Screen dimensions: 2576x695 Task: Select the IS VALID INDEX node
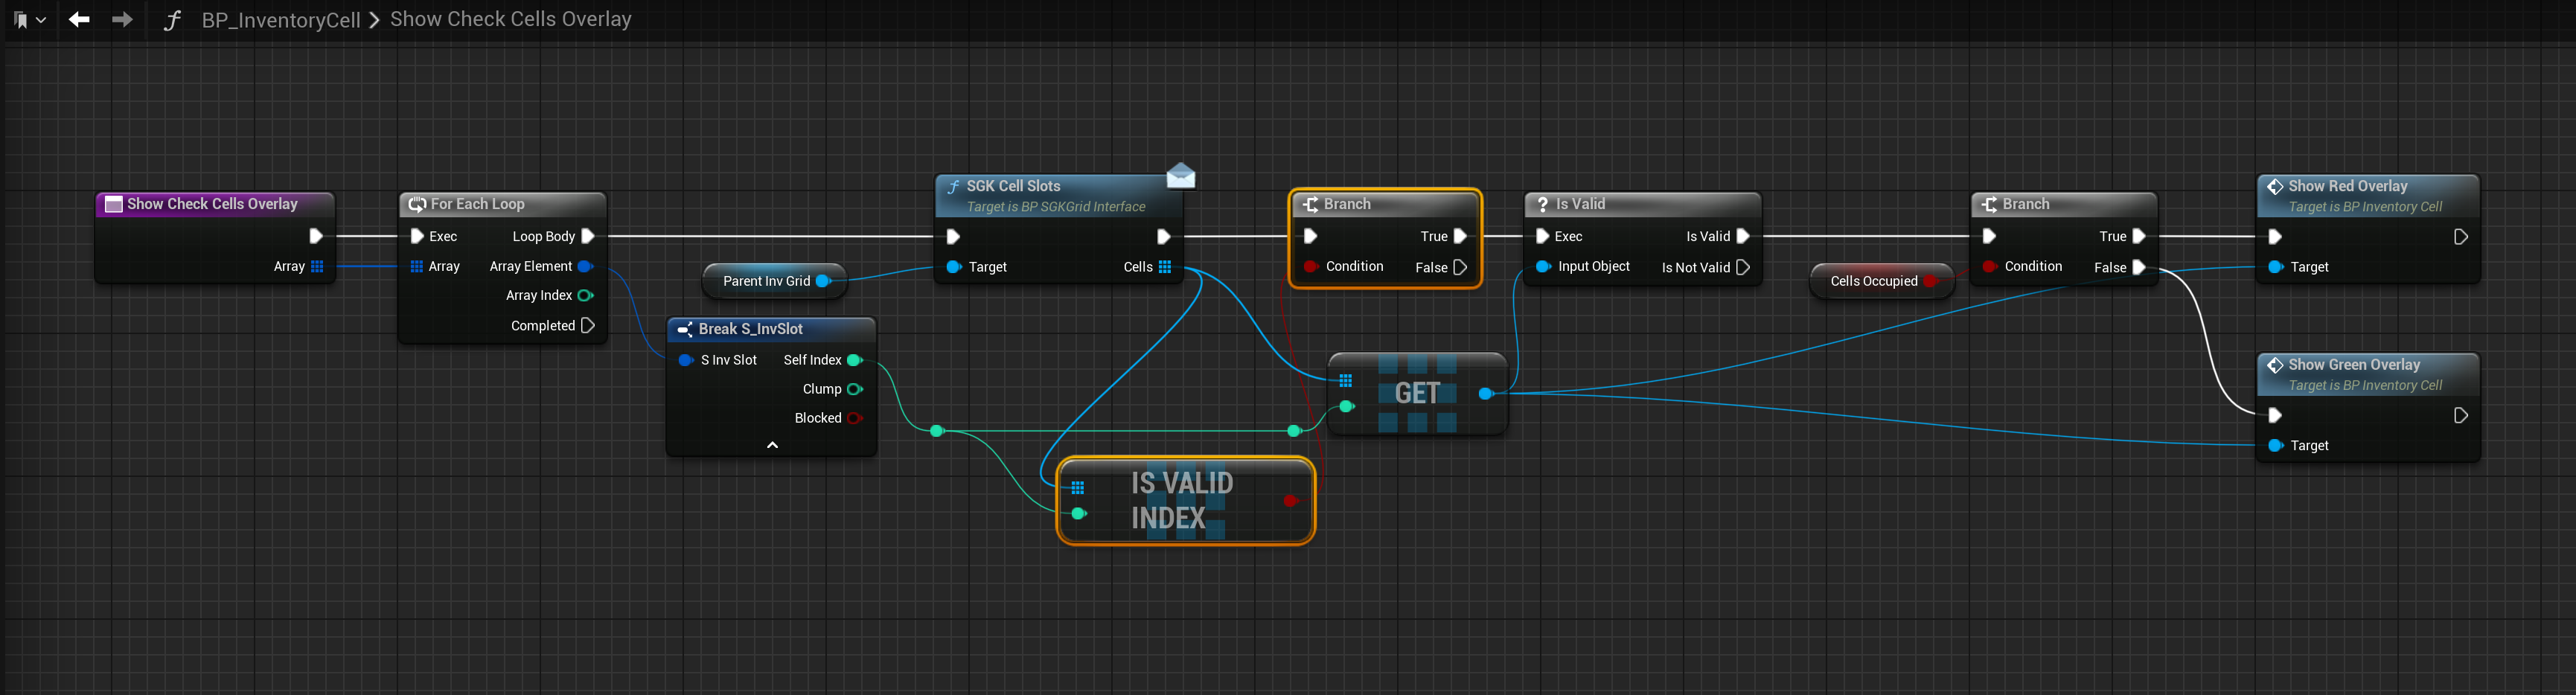[x=1182, y=500]
